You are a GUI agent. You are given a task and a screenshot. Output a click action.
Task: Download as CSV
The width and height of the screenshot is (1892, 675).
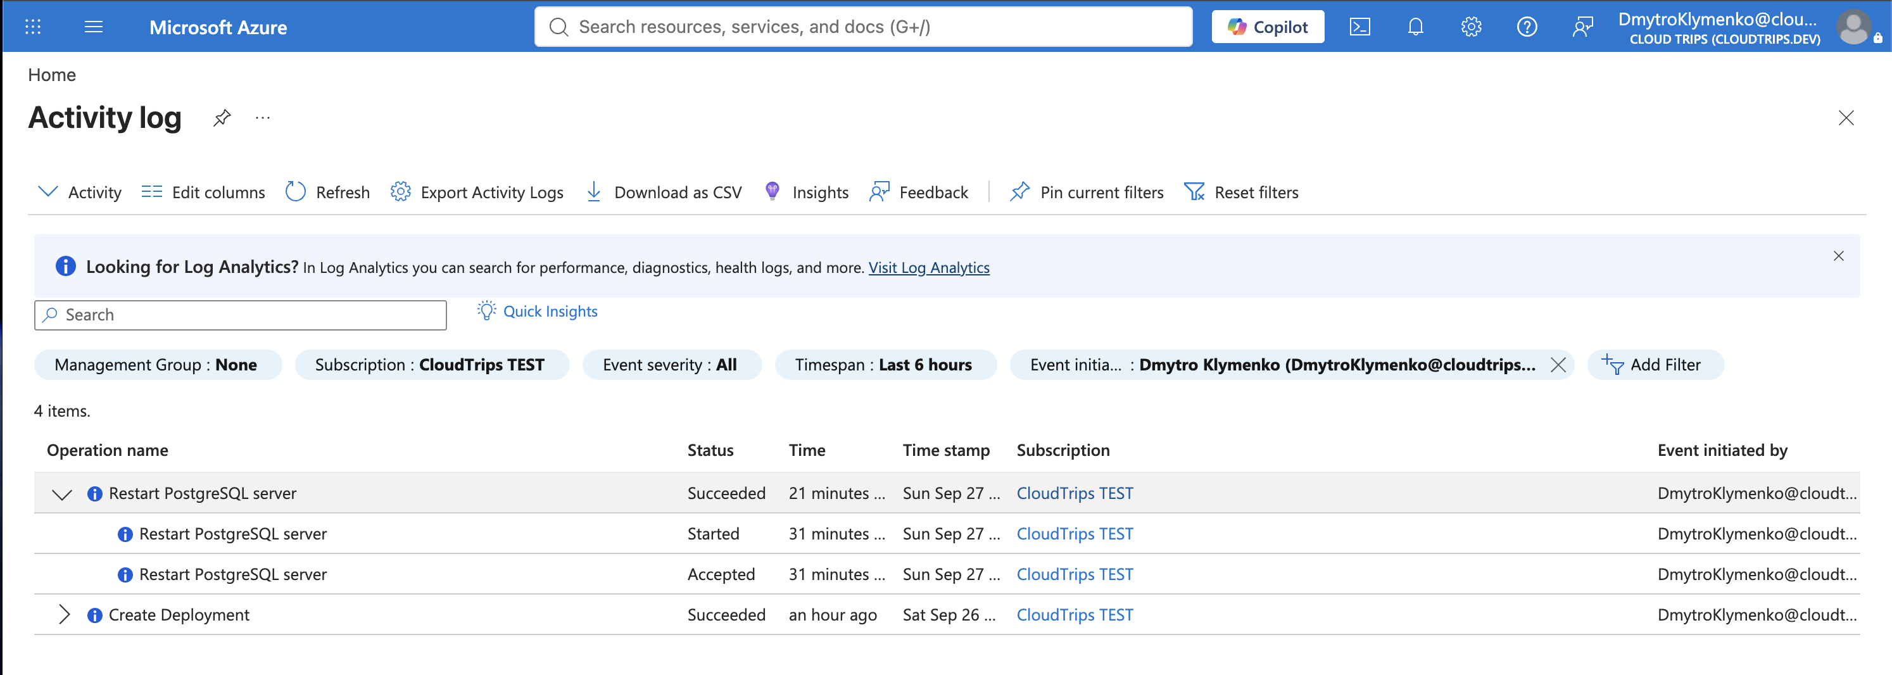click(664, 192)
